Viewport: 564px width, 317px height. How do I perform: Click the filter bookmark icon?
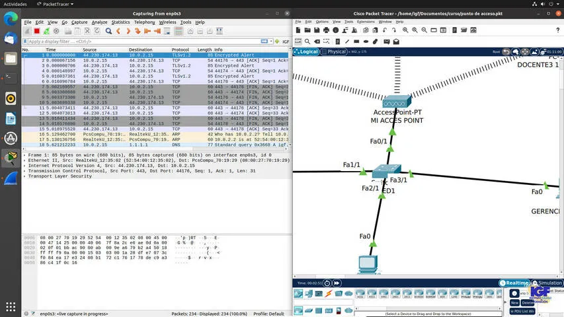coord(25,42)
